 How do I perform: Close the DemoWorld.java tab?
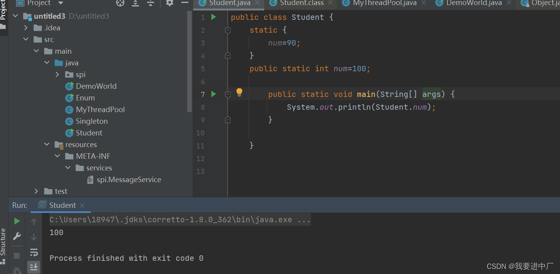[509, 3]
